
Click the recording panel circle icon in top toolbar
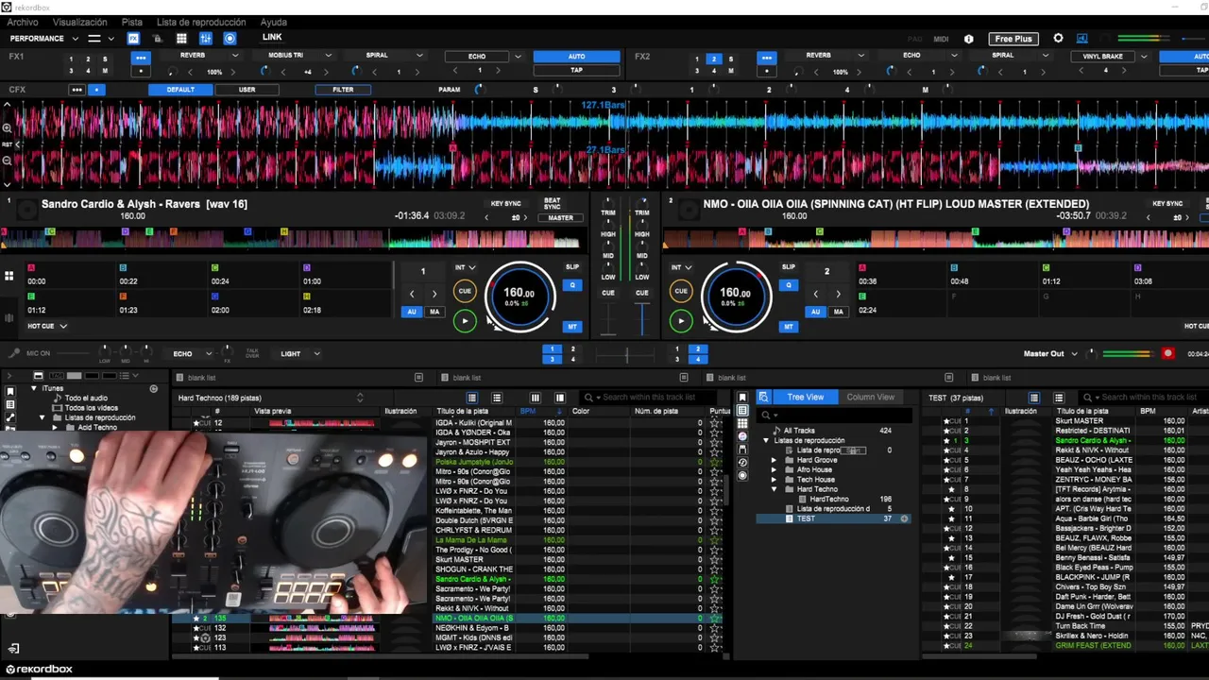pyautogui.click(x=230, y=39)
